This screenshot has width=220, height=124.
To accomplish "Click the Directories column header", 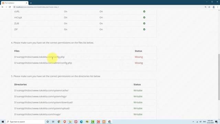I will 21,84.
